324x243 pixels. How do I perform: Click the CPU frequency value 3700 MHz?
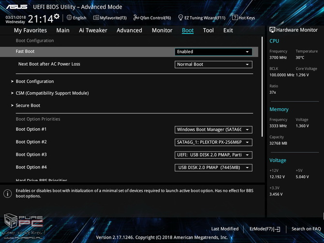278,58
